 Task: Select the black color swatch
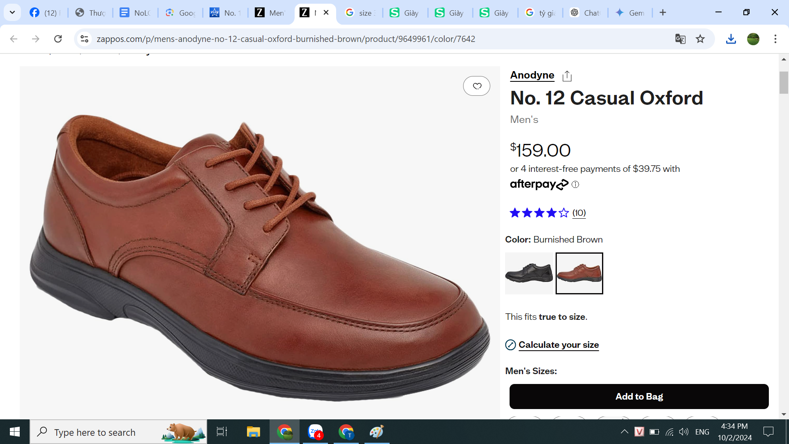529,273
